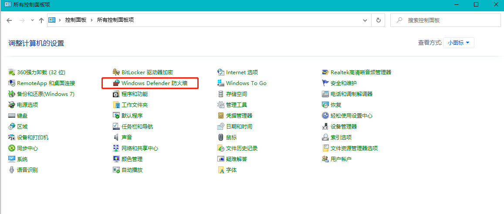Open the 鼠标 icon
The image size is (504, 214).
(221, 137)
